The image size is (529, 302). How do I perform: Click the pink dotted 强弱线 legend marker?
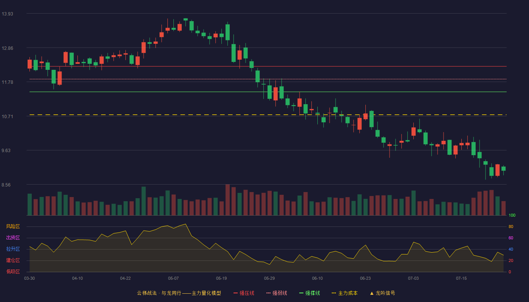268,293
